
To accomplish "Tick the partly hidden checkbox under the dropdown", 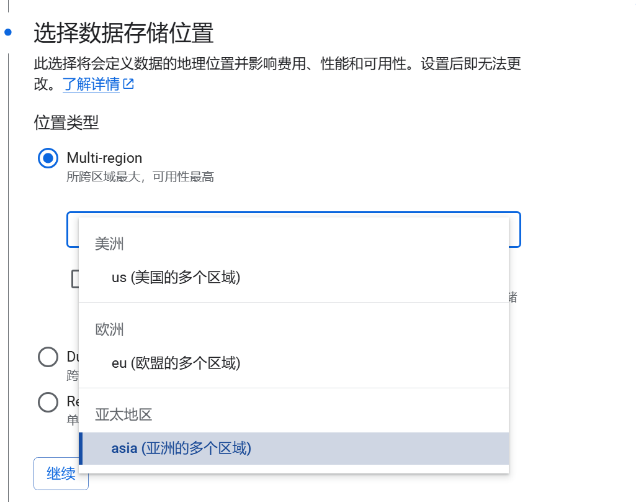I will click(75, 279).
